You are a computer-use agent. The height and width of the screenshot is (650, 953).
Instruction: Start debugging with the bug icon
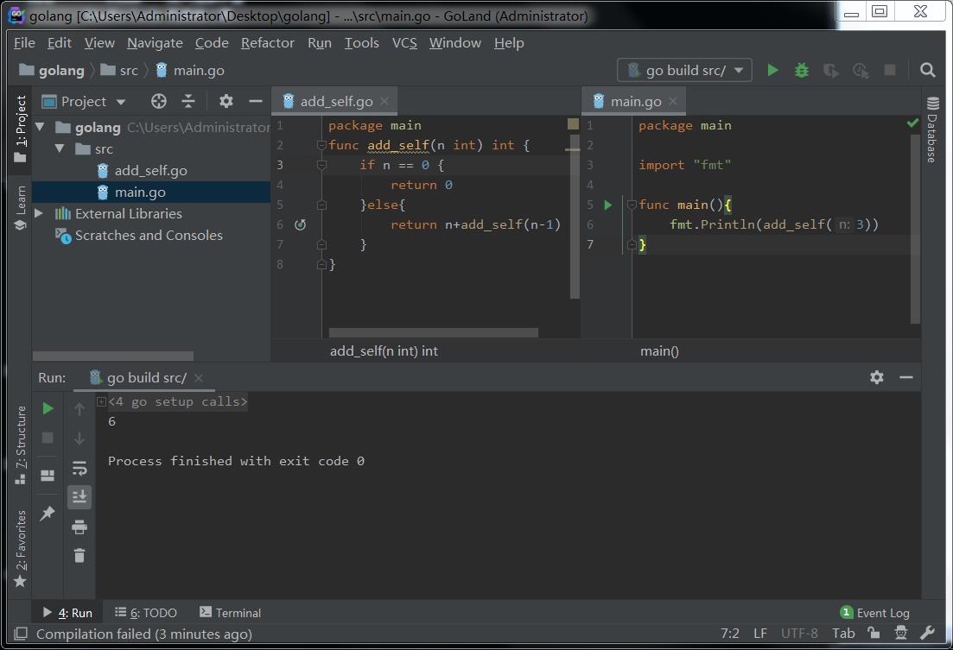tap(802, 70)
